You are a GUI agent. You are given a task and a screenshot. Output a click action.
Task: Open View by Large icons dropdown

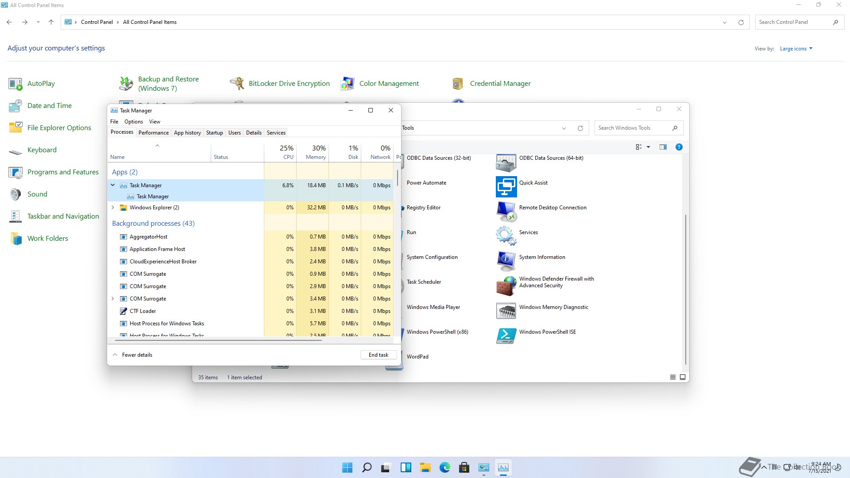coord(796,49)
